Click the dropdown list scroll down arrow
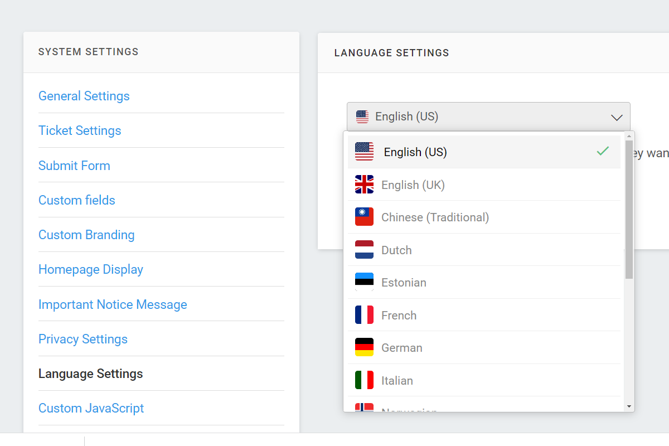The height and width of the screenshot is (446, 669). pyautogui.click(x=629, y=407)
